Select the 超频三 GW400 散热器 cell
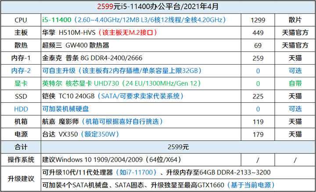The image size is (316, 192). (x=141, y=45)
